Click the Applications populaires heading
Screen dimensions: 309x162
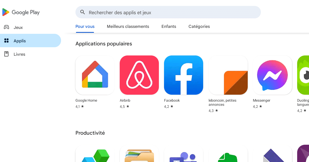104,44
